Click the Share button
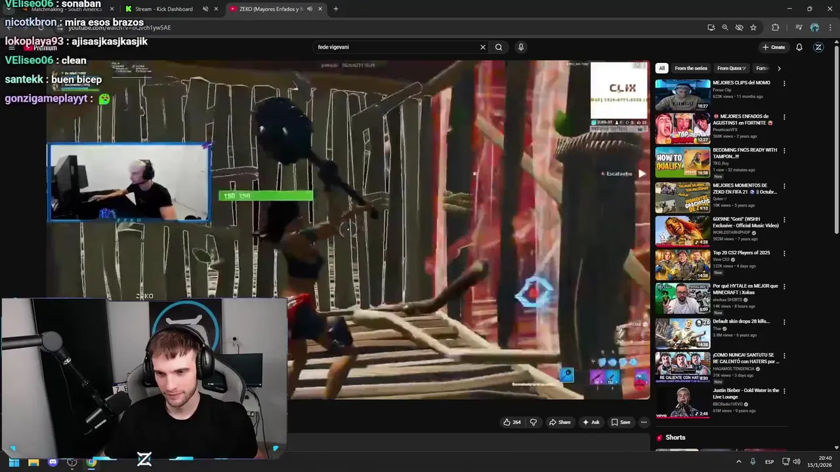 (x=560, y=422)
